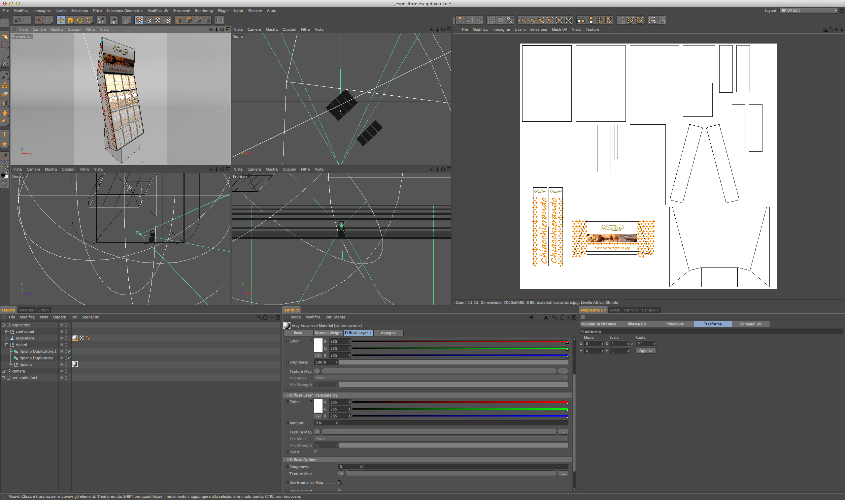The width and height of the screenshot is (845, 500).
Task: Select the Clone stamp tool
Action: [x=5, y=85]
